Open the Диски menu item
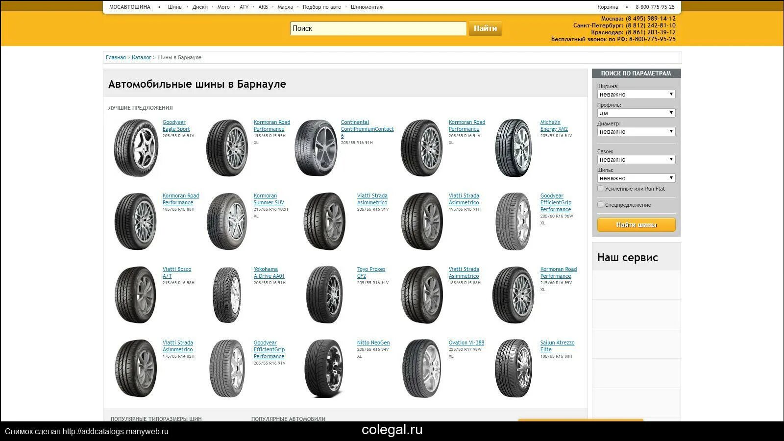Viewport: 784px width, 441px height. pyautogui.click(x=200, y=7)
